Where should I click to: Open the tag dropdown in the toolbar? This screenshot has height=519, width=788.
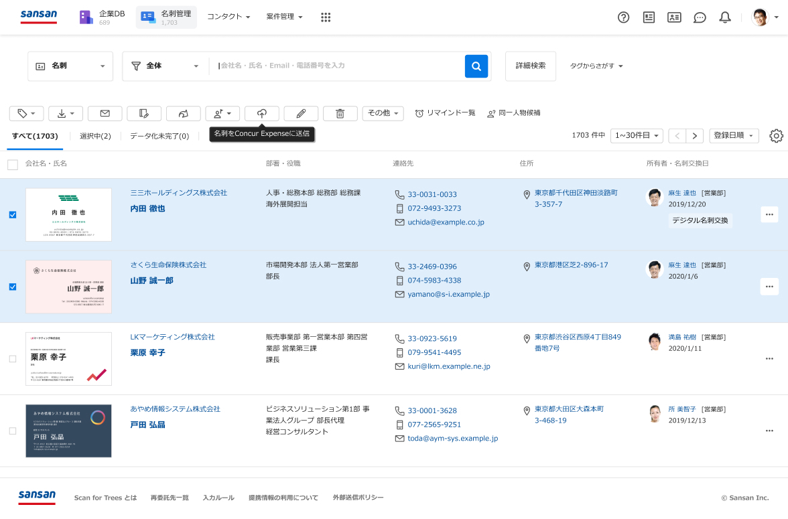pos(27,114)
